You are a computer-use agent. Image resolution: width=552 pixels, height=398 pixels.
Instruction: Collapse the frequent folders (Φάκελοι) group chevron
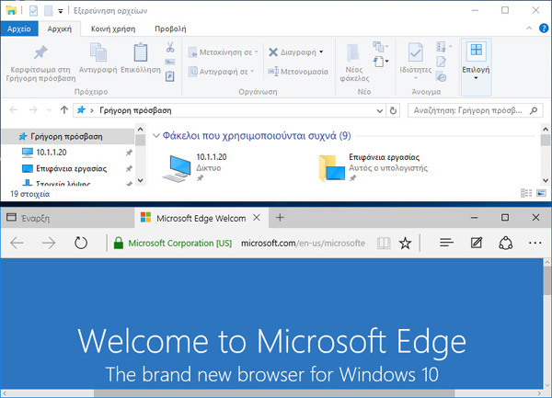click(x=156, y=135)
